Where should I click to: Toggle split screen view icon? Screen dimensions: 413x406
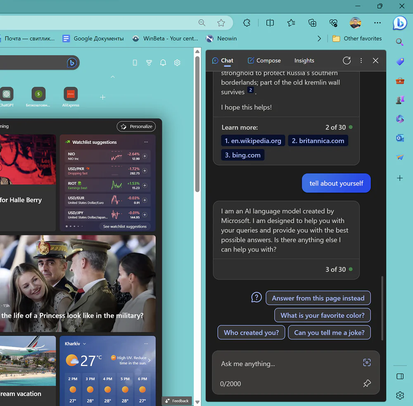tap(270, 23)
